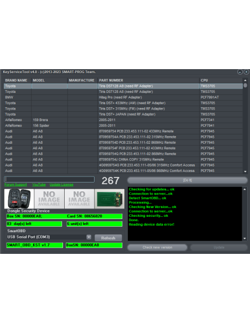Click the green RF adapter board thumbnail
The image size is (250, 323).
coord(110,199)
